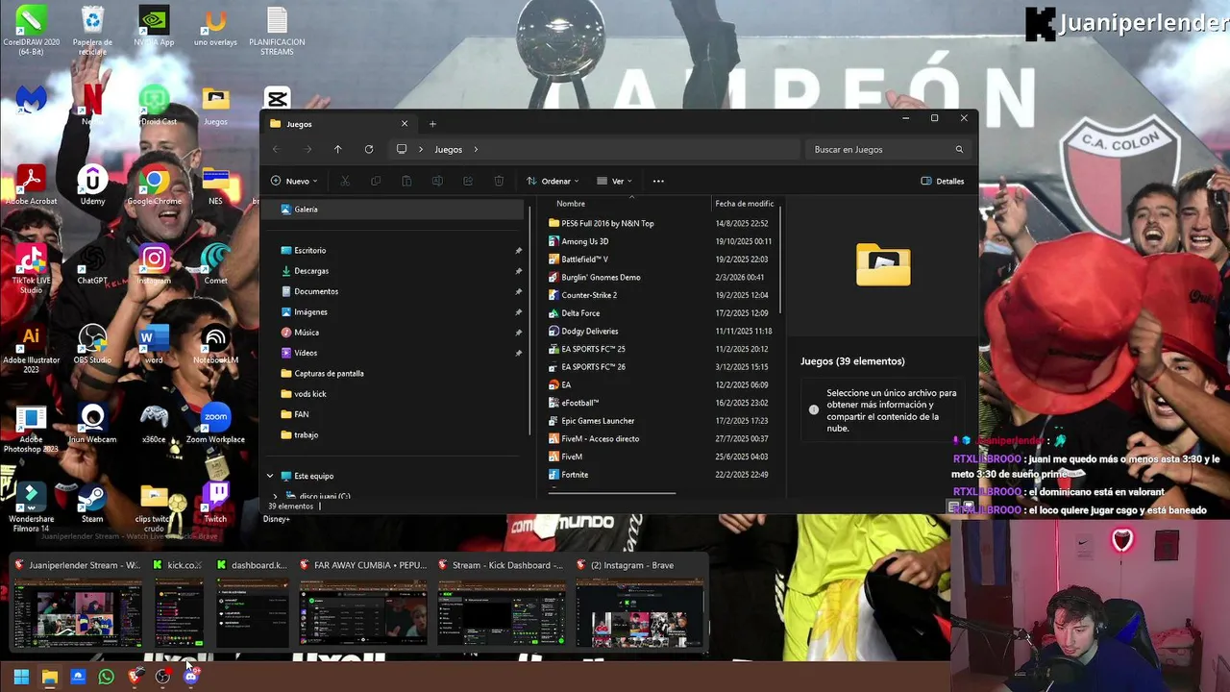The height and width of the screenshot is (692, 1230).
Task: Open the PLANIFICACION STREAMS text file icon
Action: click(x=277, y=31)
